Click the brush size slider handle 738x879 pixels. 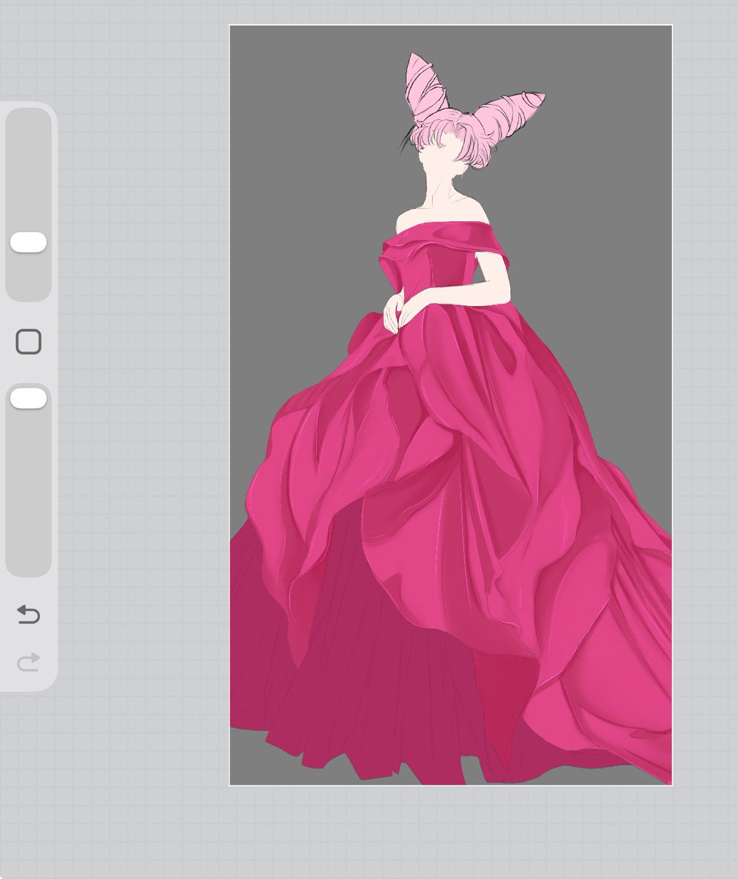coord(29,242)
